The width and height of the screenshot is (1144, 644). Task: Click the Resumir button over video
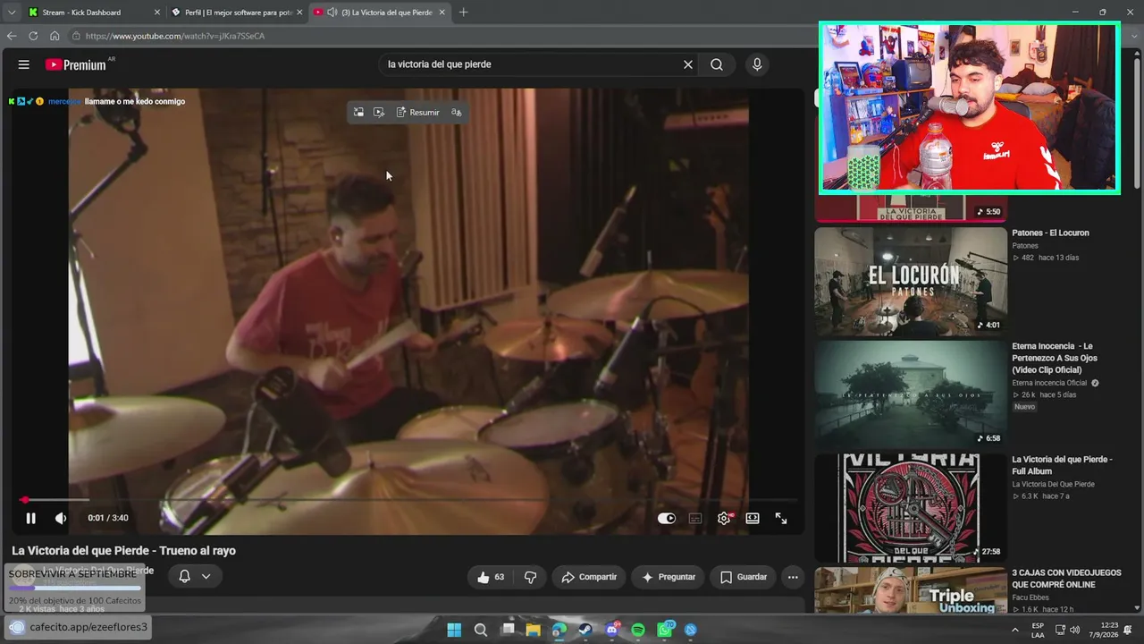(417, 112)
